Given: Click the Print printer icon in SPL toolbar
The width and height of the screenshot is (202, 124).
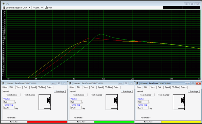Looking at the screenshot, I should [47, 8].
